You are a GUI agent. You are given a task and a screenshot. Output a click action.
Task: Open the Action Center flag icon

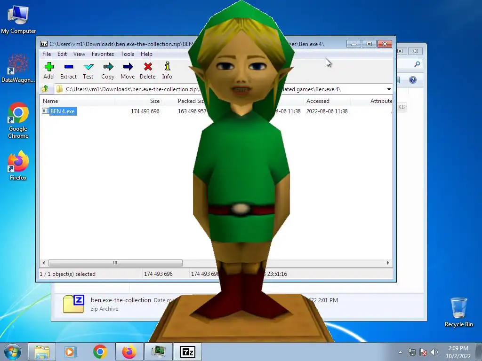(423, 352)
